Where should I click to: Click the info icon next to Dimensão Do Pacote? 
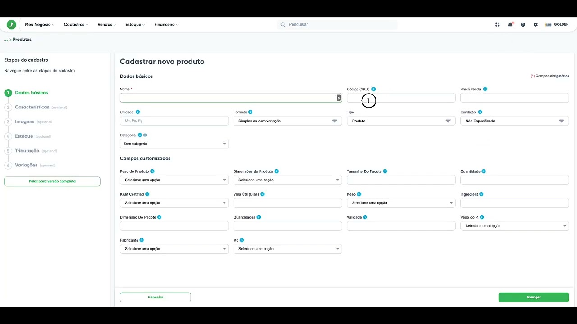tap(159, 217)
